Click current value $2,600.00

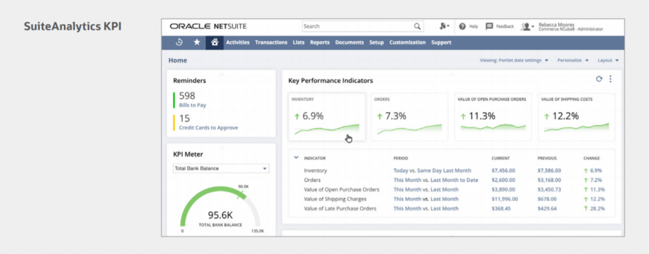point(503,180)
